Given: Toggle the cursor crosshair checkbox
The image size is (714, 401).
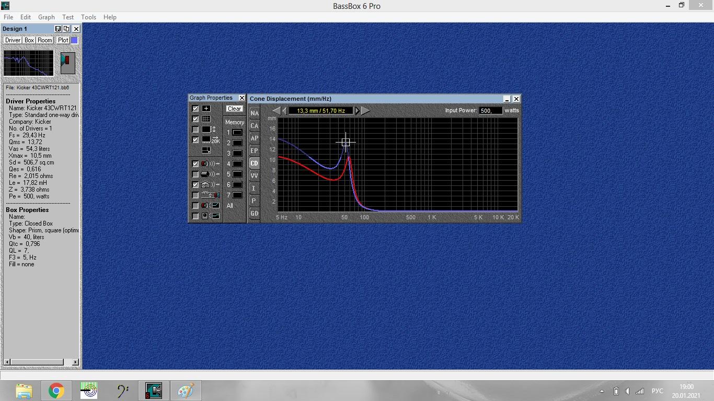Looking at the screenshot, I should [195, 109].
